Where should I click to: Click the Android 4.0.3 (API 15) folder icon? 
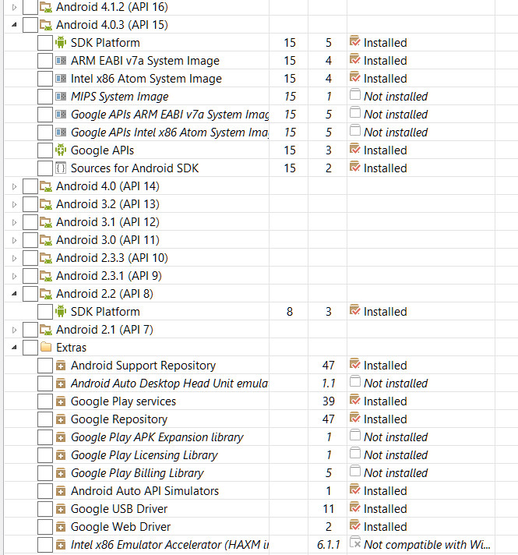coord(46,25)
